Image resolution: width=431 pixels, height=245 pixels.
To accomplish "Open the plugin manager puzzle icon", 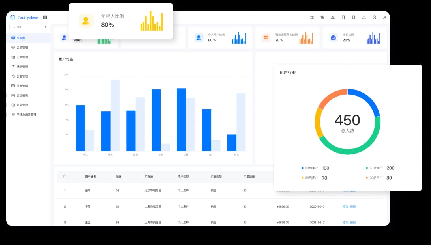I will [x=312, y=17].
